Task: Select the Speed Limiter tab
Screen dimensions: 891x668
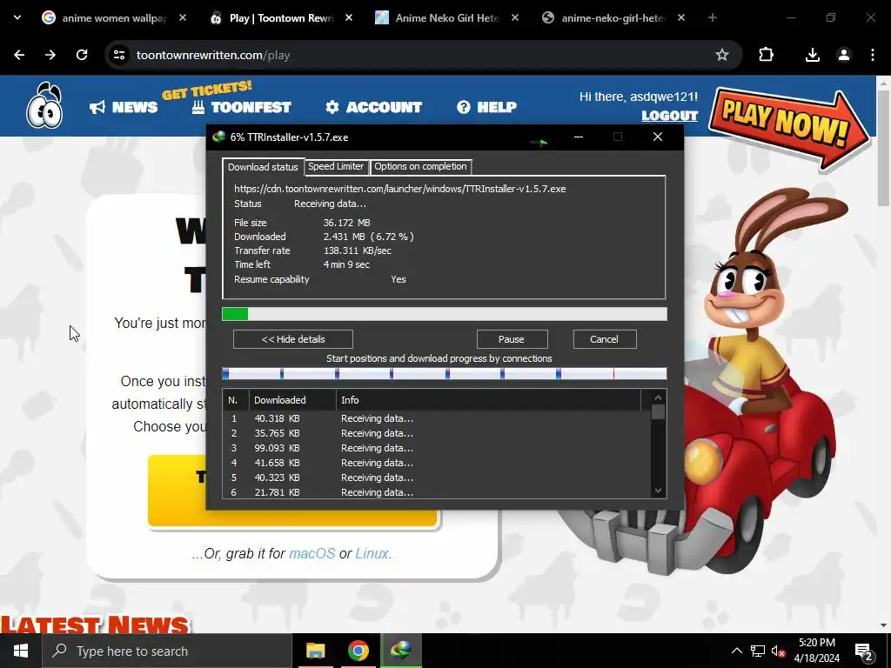Action: coord(336,166)
